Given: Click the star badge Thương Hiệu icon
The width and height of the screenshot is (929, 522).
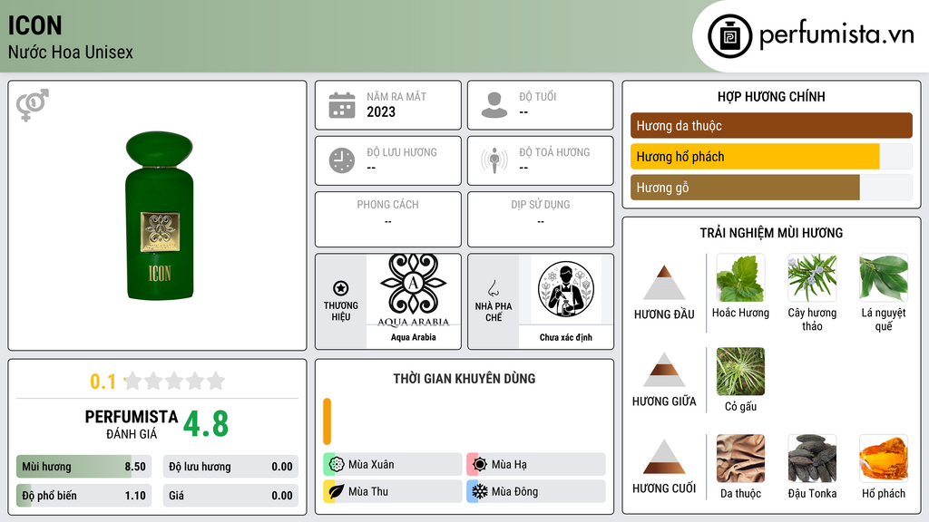Looking at the screenshot, I should (341, 288).
